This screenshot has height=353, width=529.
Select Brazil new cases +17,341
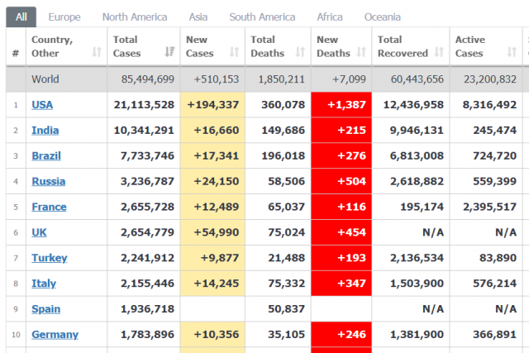pos(217,156)
